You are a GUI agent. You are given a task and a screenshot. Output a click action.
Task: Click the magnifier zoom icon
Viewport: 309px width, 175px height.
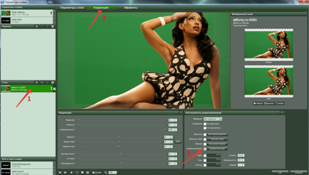(106, 172)
